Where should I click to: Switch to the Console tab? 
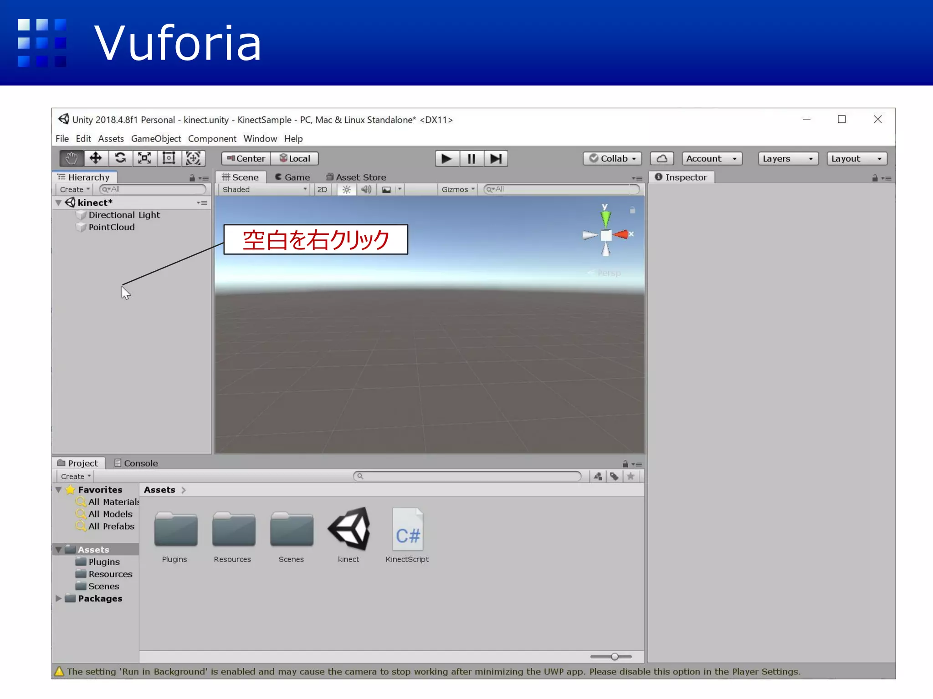[x=136, y=463]
